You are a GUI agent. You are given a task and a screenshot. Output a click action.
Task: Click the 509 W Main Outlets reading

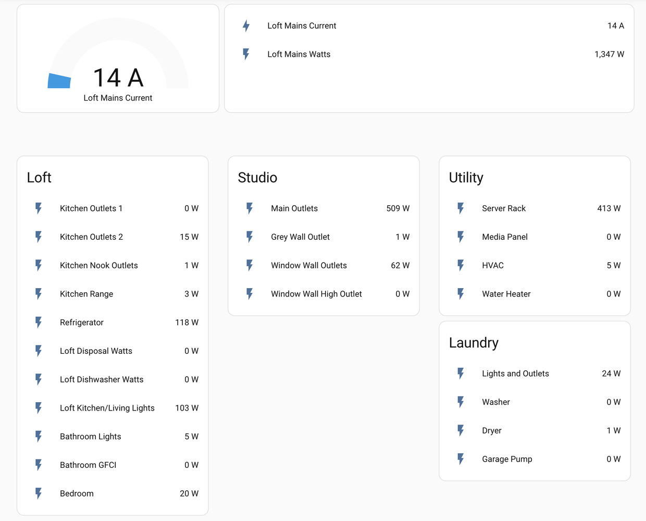(x=397, y=208)
